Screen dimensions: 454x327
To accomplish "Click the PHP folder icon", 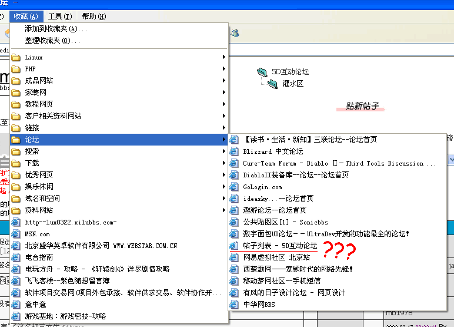I will (16, 69).
